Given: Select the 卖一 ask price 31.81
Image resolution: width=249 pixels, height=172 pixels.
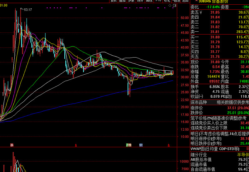Looking at the screenshot, I should [215, 32].
